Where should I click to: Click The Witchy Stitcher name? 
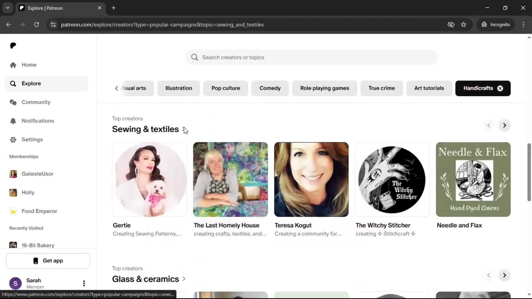point(383,225)
